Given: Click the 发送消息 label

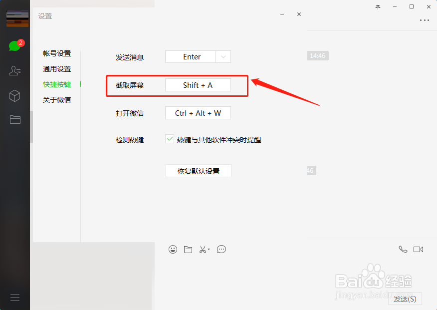Looking at the screenshot, I should point(130,57).
